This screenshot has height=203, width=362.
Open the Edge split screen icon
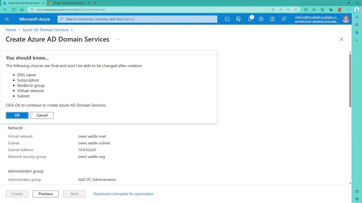point(306,10)
